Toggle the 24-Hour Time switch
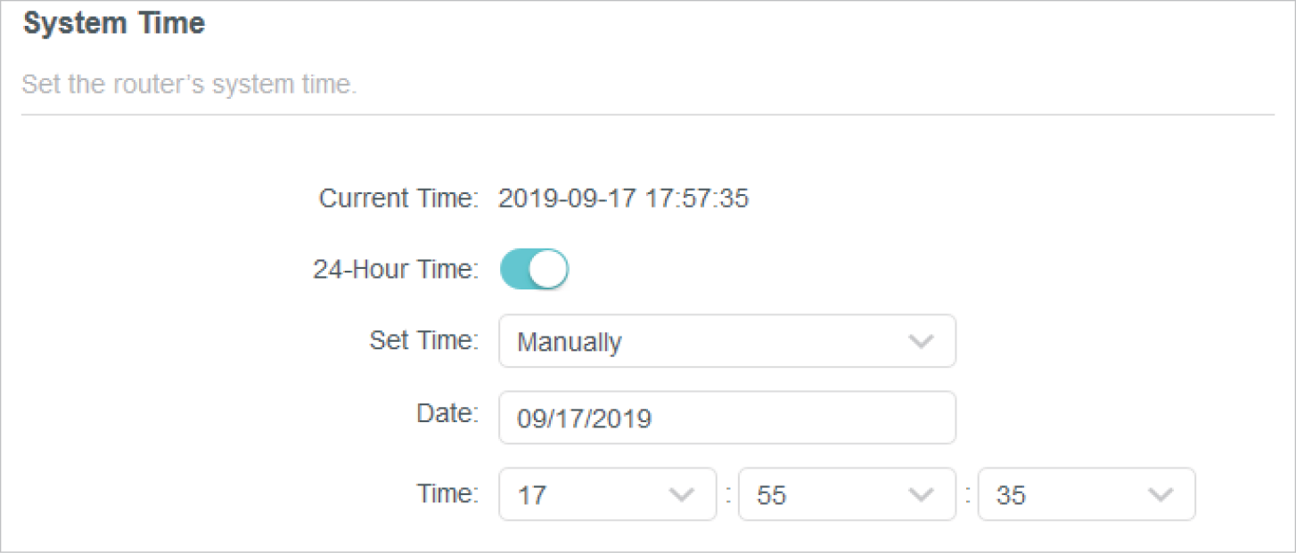The image size is (1296, 553). (534, 270)
